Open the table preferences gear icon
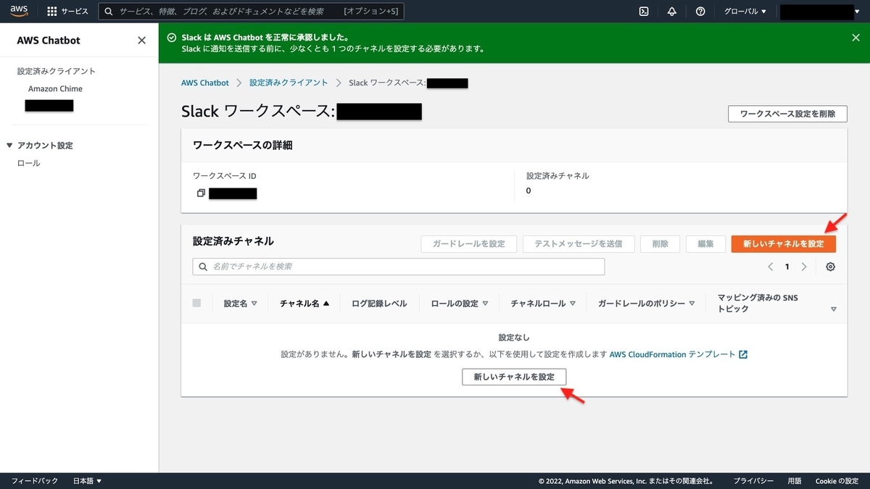Screen dimensions: 870x489 pyautogui.click(x=830, y=267)
